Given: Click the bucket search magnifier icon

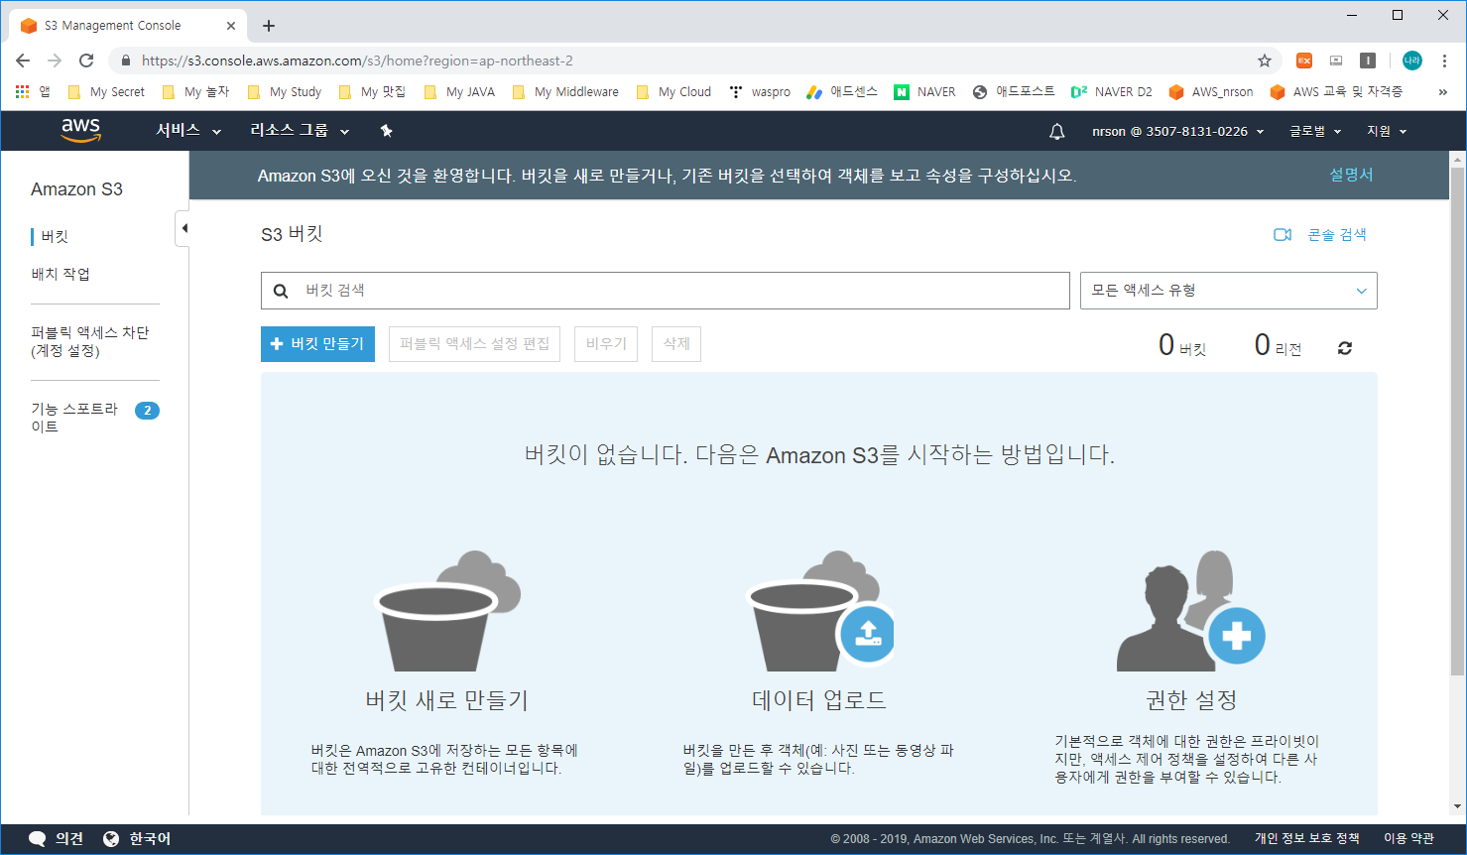Looking at the screenshot, I should coord(281,291).
